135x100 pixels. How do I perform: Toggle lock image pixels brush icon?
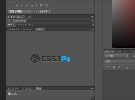coord(118,67)
